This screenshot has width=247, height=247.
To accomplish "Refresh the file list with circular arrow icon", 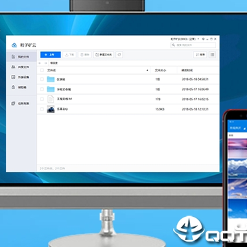I will pos(119,55).
